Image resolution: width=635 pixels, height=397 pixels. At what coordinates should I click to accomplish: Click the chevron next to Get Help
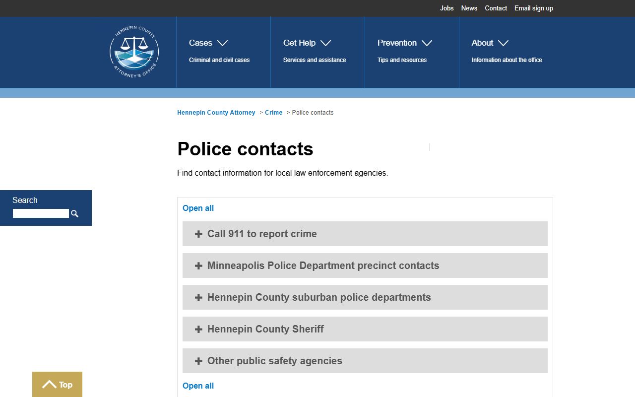point(325,43)
